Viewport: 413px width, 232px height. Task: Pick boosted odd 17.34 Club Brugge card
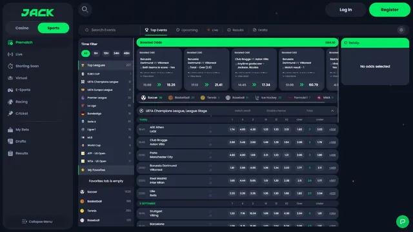coord(254,84)
